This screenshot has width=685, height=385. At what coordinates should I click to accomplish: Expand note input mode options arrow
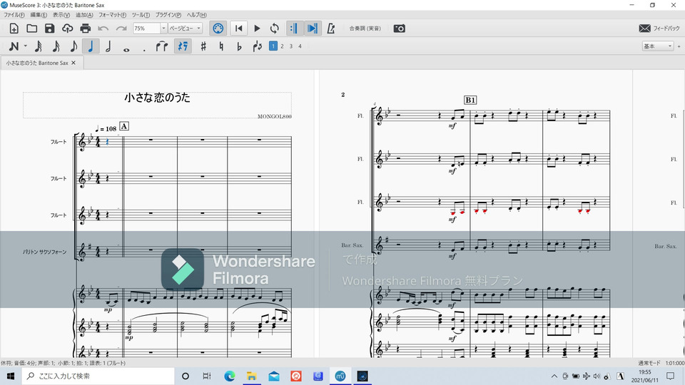(26, 46)
